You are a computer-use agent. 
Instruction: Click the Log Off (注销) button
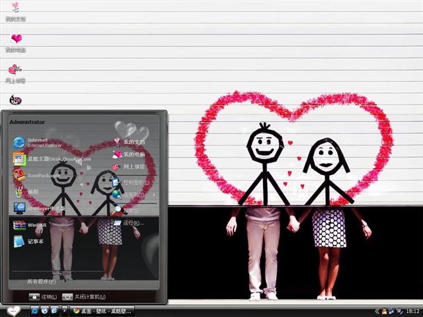tap(43, 297)
